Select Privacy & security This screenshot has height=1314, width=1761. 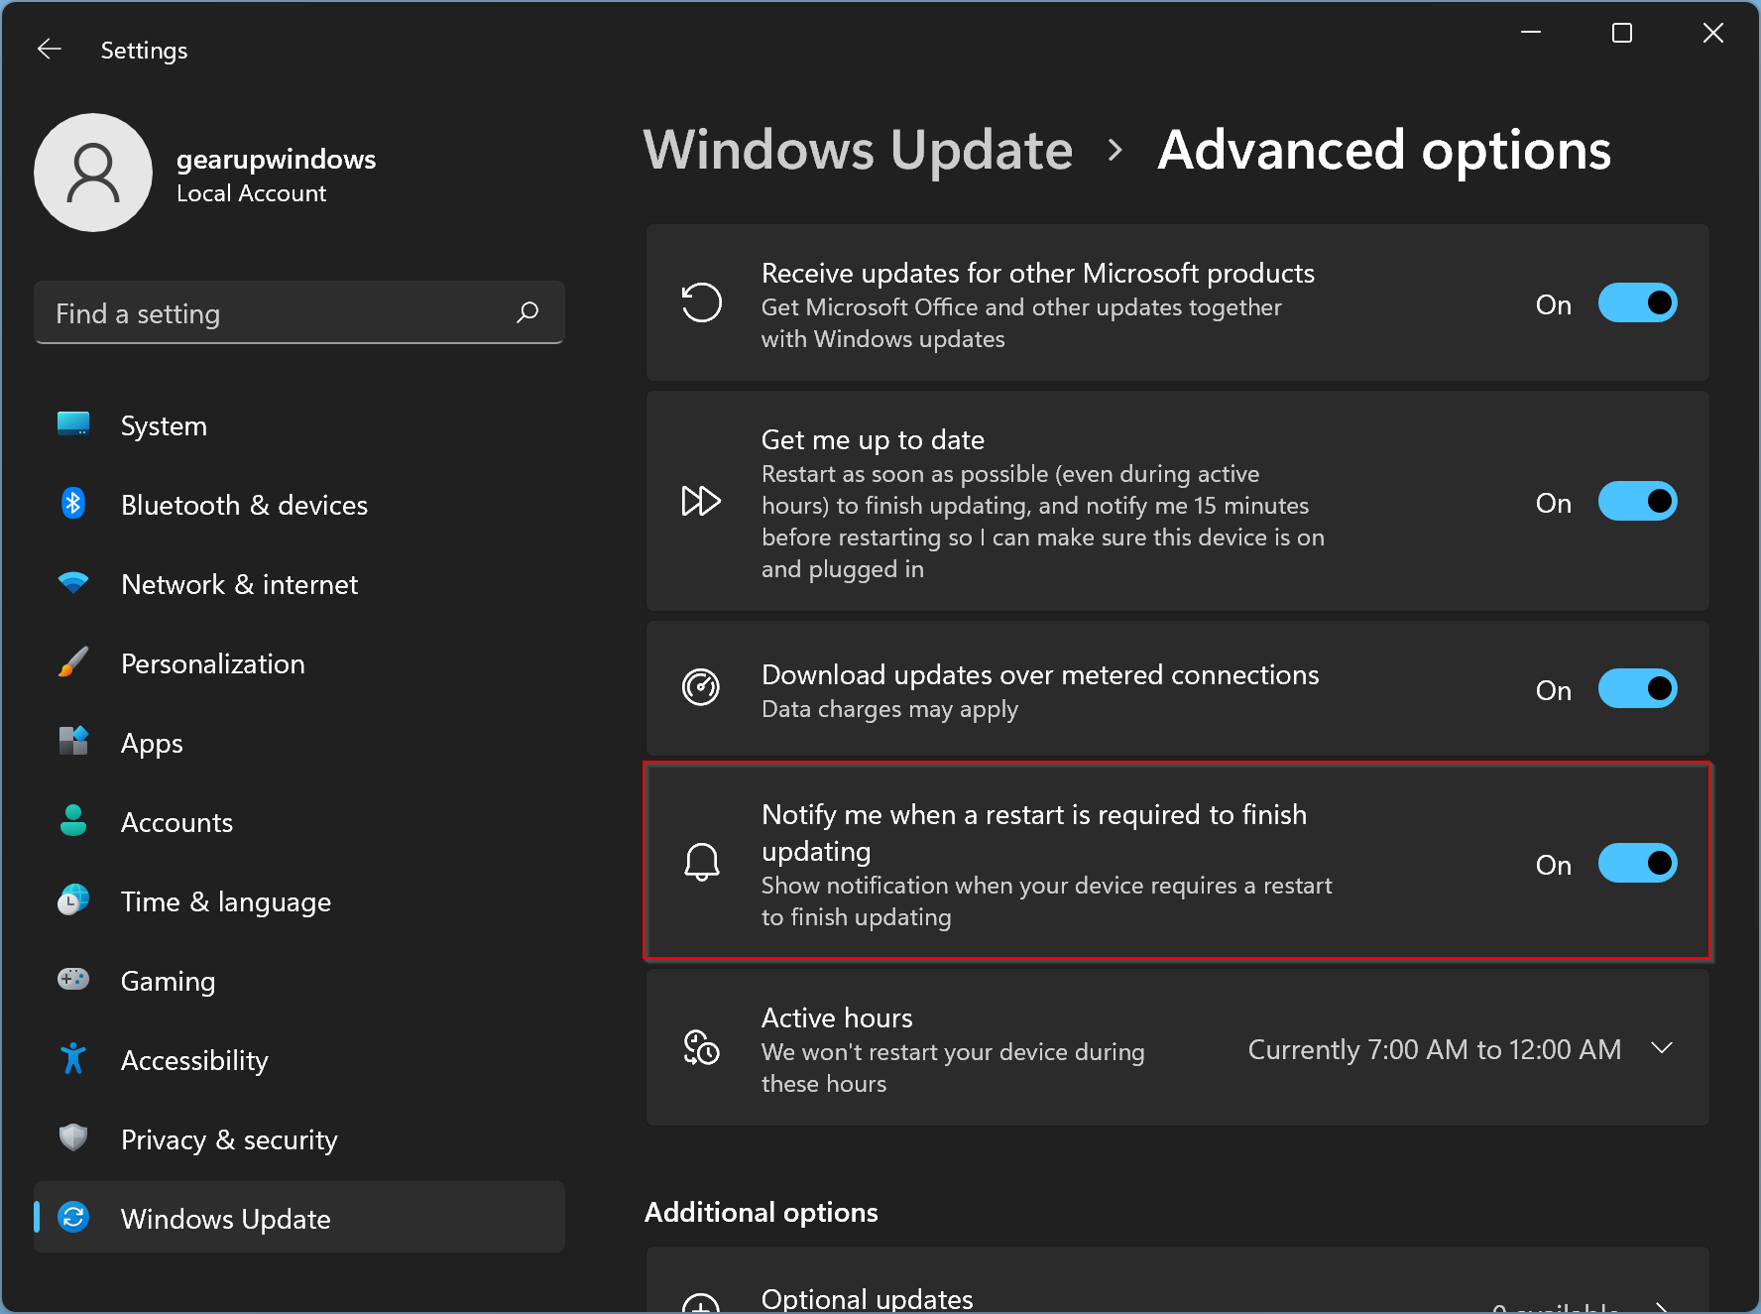299,1139
